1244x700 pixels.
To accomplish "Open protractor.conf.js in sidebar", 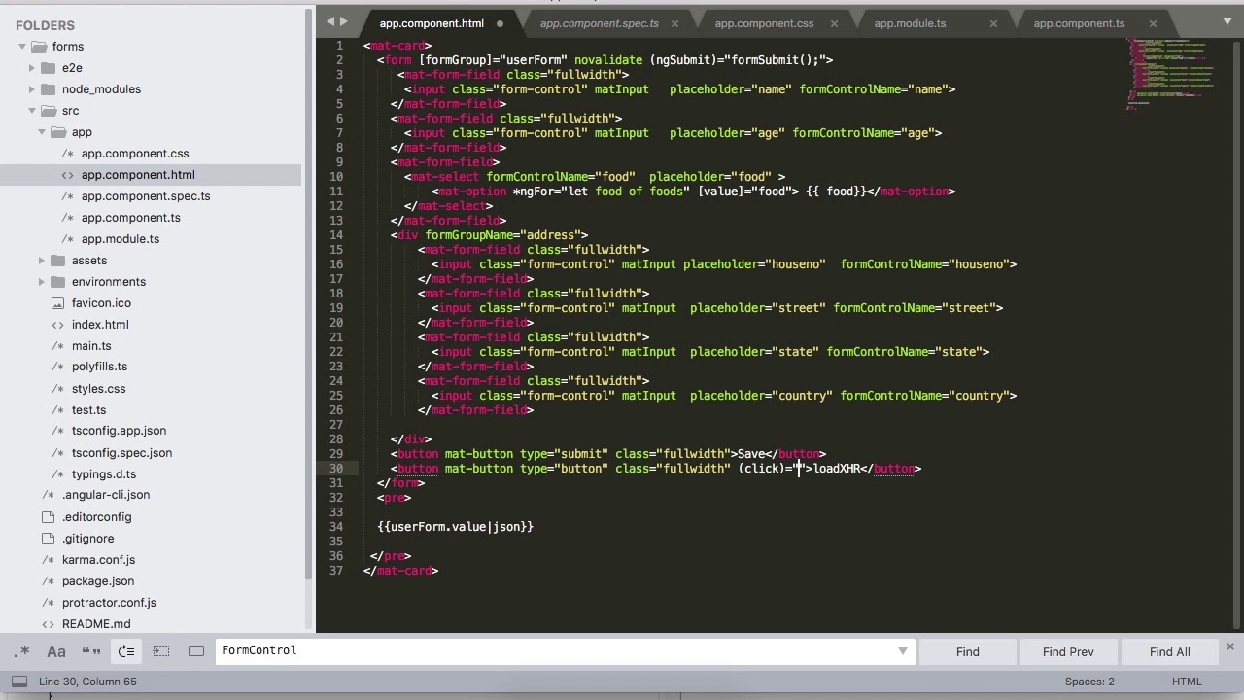I will 109,603.
